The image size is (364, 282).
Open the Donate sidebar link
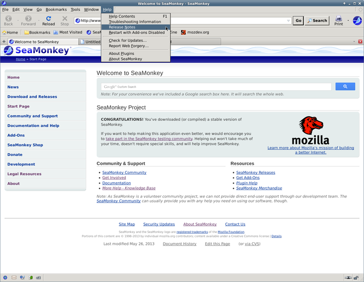tap(15, 155)
